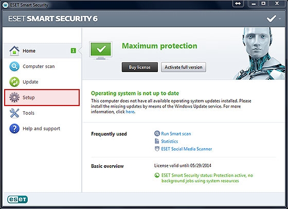Click 'License valid until: 05/29/2014' text

[x=183, y=166]
